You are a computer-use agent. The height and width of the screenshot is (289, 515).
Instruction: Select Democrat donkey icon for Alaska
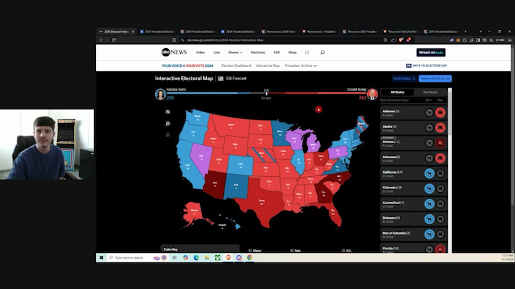(x=429, y=128)
